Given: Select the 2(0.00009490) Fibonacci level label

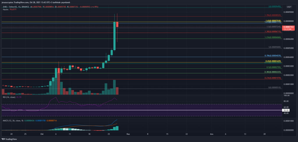Looking at the screenshot, I should (x=275, y=6).
